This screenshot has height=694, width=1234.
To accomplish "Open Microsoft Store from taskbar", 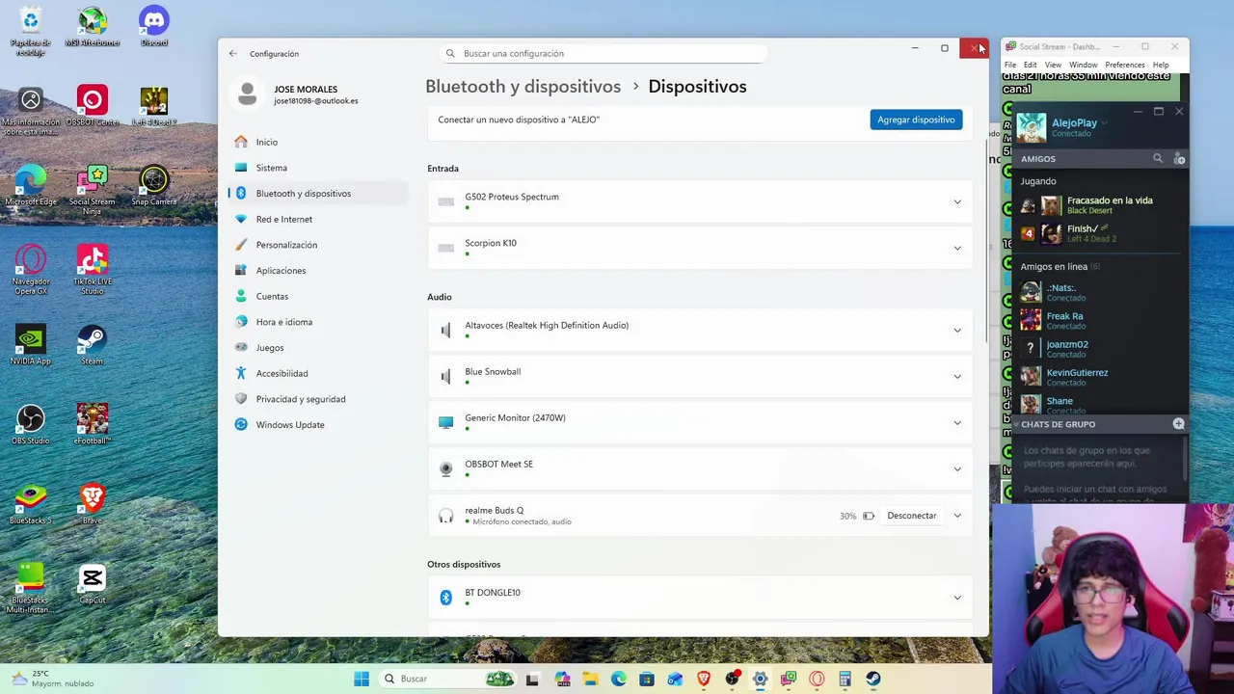I will [647, 679].
